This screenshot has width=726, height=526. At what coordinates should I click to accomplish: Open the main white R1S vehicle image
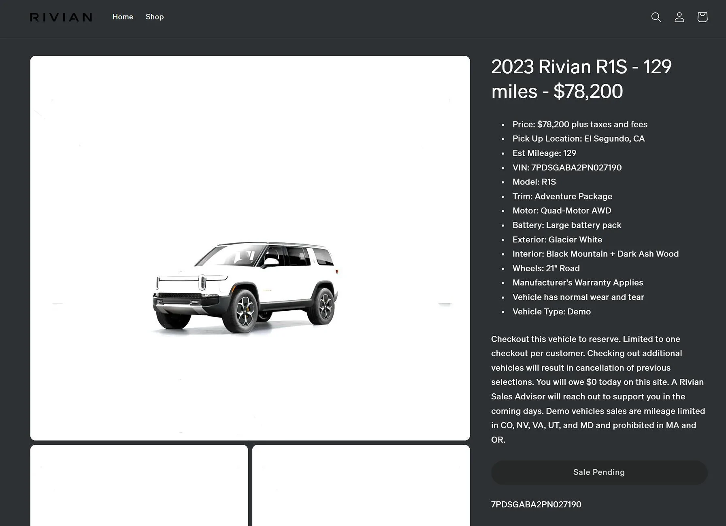250,248
